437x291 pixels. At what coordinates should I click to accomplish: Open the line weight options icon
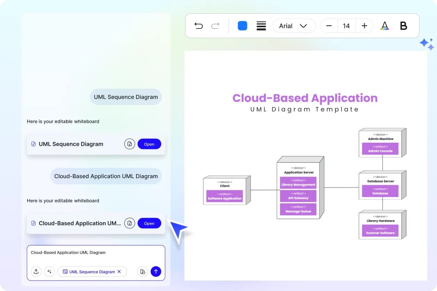tap(261, 26)
